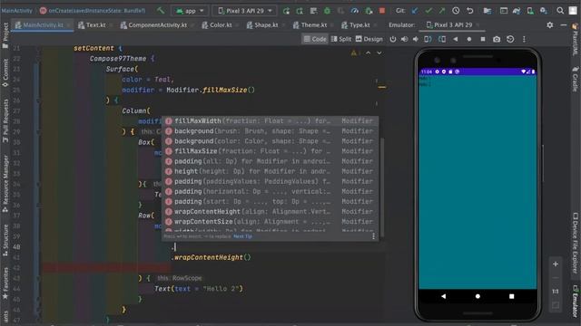This screenshot has width=581, height=326.
Task: Select fillMaxSize completion suggestion
Action: (271, 151)
